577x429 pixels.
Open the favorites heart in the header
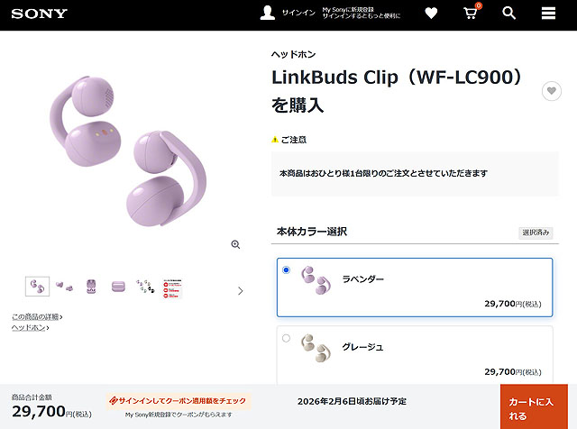pyautogui.click(x=431, y=14)
